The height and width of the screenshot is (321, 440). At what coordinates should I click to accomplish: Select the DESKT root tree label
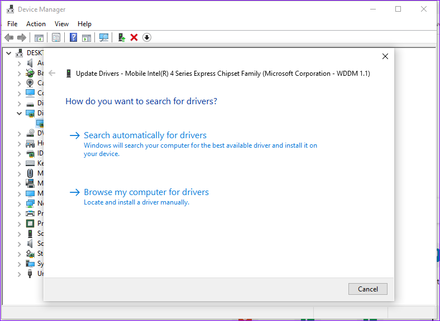(35, 52)
